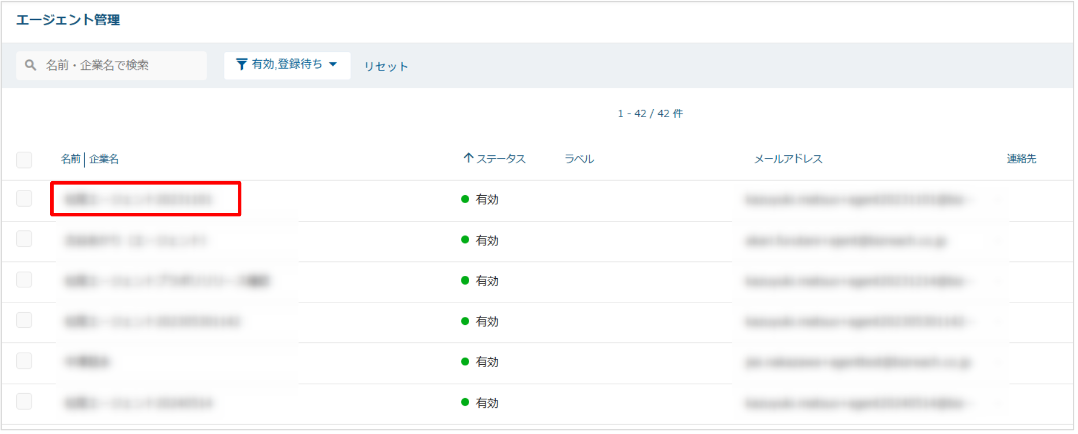Screen dimensions: 1078x434
Task: Click the ラベル column header
Action: [x=579, y=159]
